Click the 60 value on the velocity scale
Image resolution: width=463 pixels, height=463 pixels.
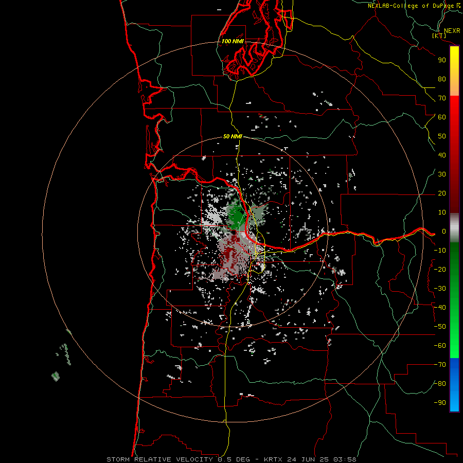coord(442,117)
